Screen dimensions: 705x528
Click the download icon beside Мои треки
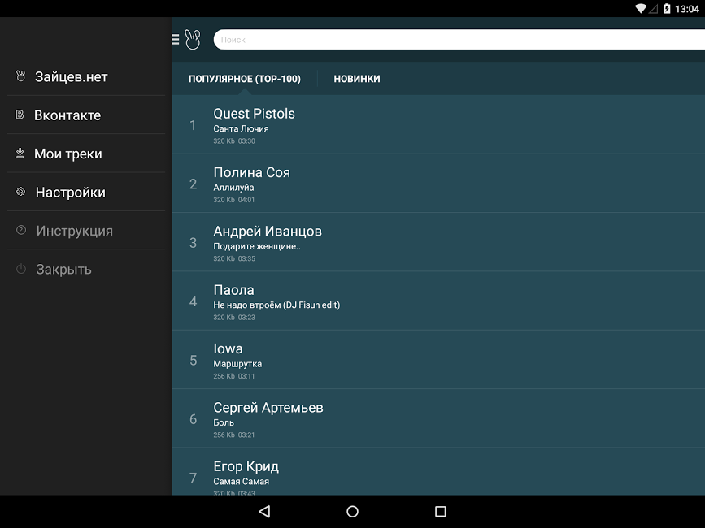click(20, 154)
